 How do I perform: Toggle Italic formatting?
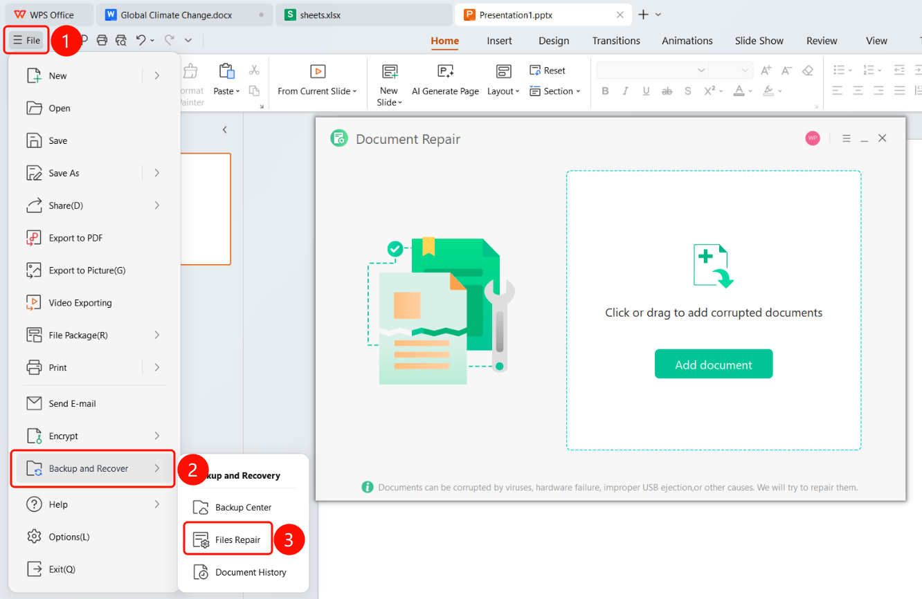click(626, 91)
